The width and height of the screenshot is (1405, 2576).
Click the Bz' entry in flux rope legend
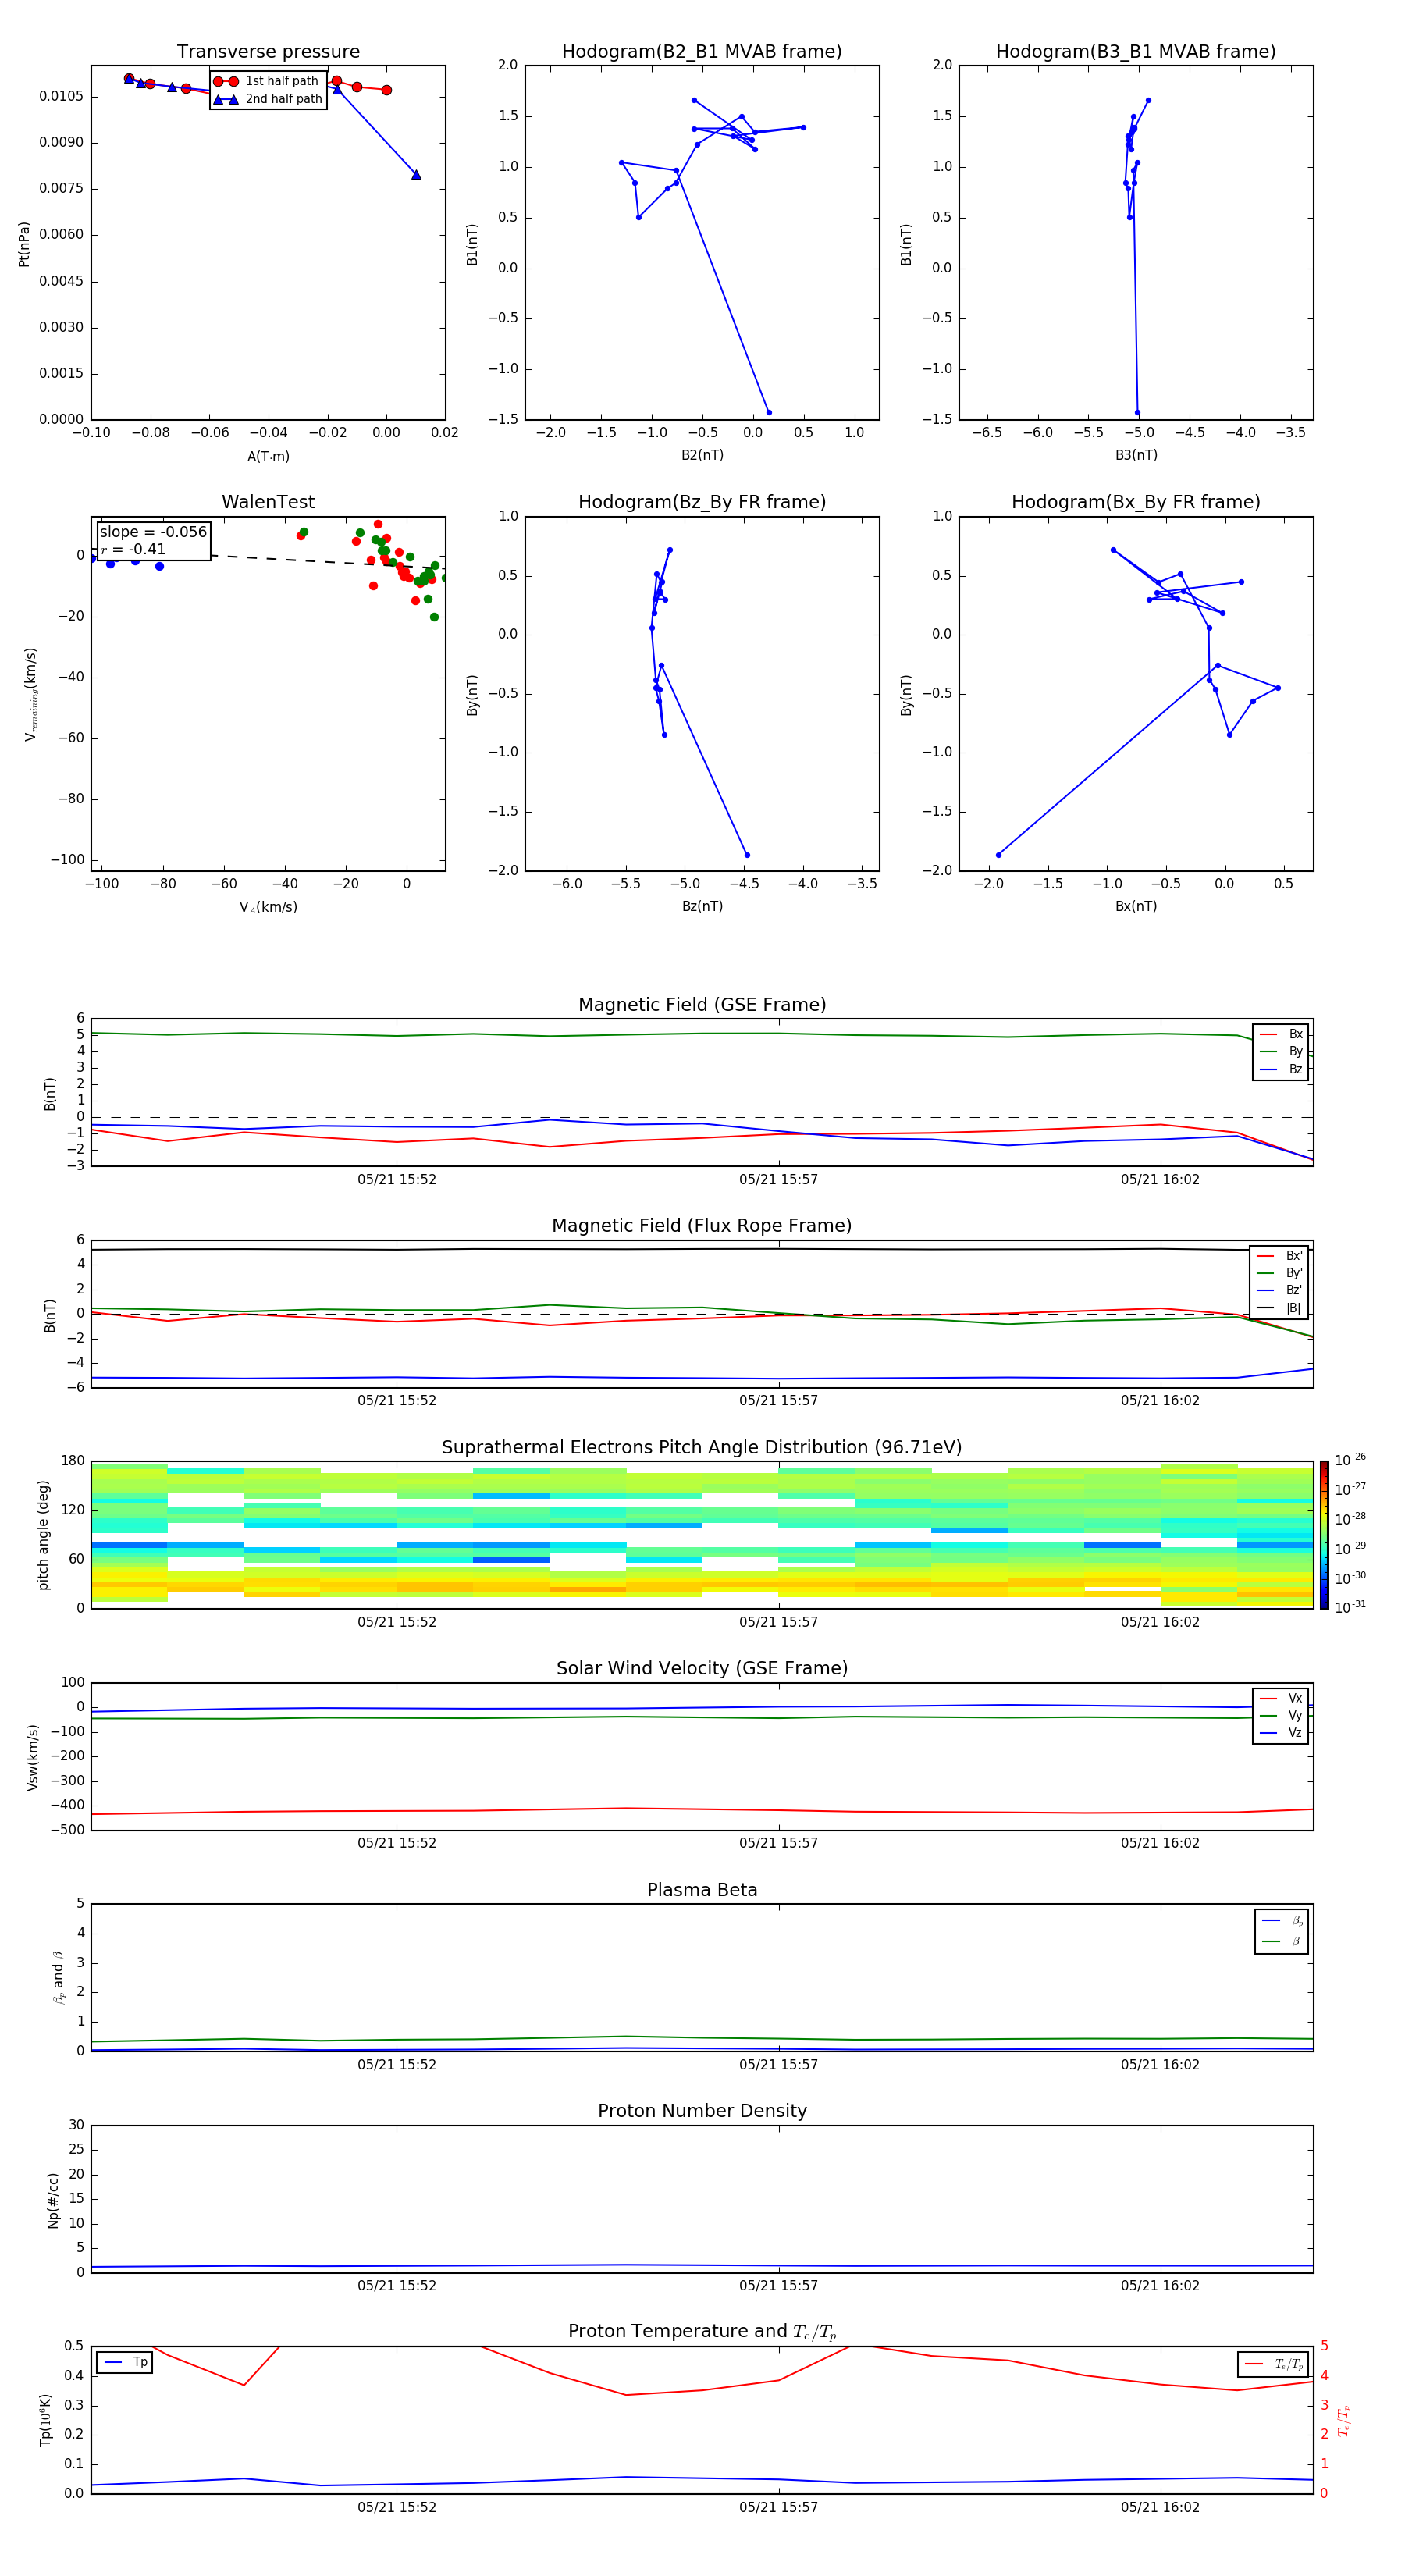1279,1290
